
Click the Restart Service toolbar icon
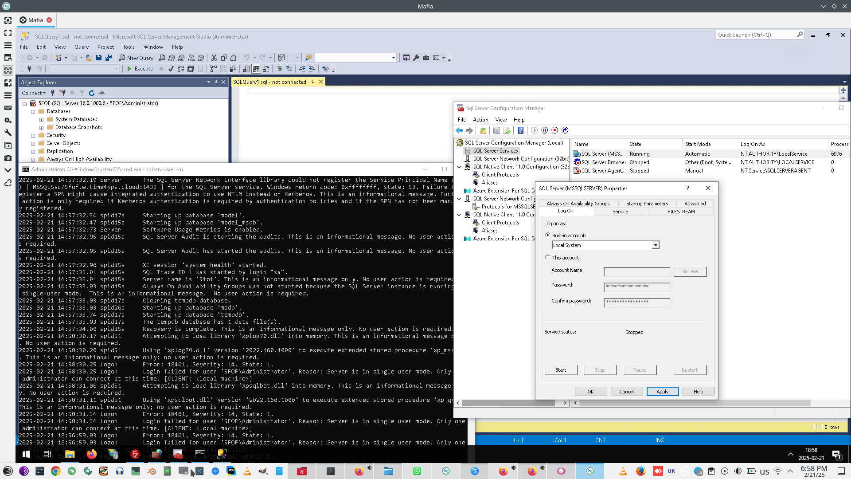coord(565,130)
